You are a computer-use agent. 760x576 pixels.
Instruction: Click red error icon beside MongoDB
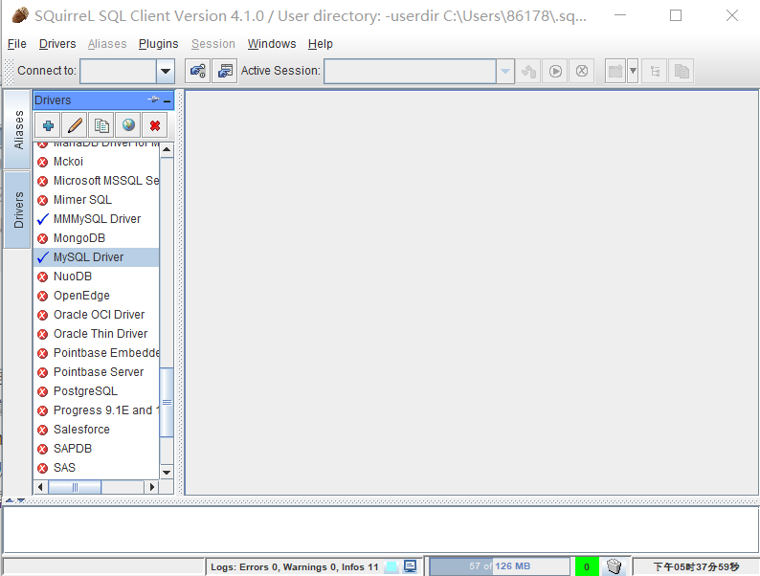(43, 238)
